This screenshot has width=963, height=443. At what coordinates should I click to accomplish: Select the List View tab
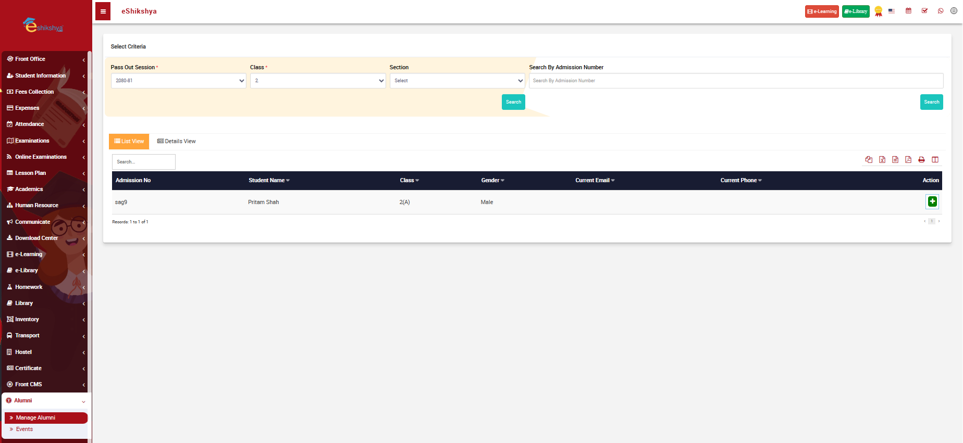129,141
